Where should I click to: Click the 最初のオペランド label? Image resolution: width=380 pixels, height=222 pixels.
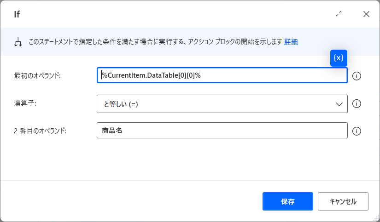click(x=37, y=76)
